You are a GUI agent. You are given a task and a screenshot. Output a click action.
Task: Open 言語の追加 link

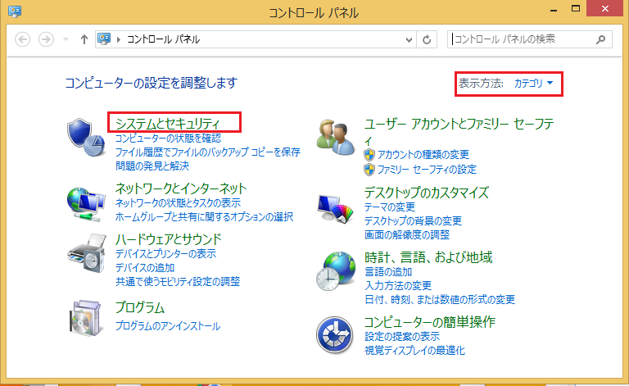pyautogui.click(x=388, y=271)
